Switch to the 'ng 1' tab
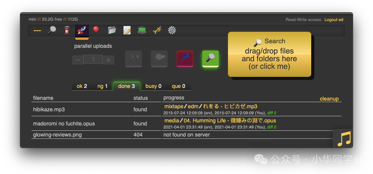Viewport: 373px width, 174px height. [x=102, y=86]
